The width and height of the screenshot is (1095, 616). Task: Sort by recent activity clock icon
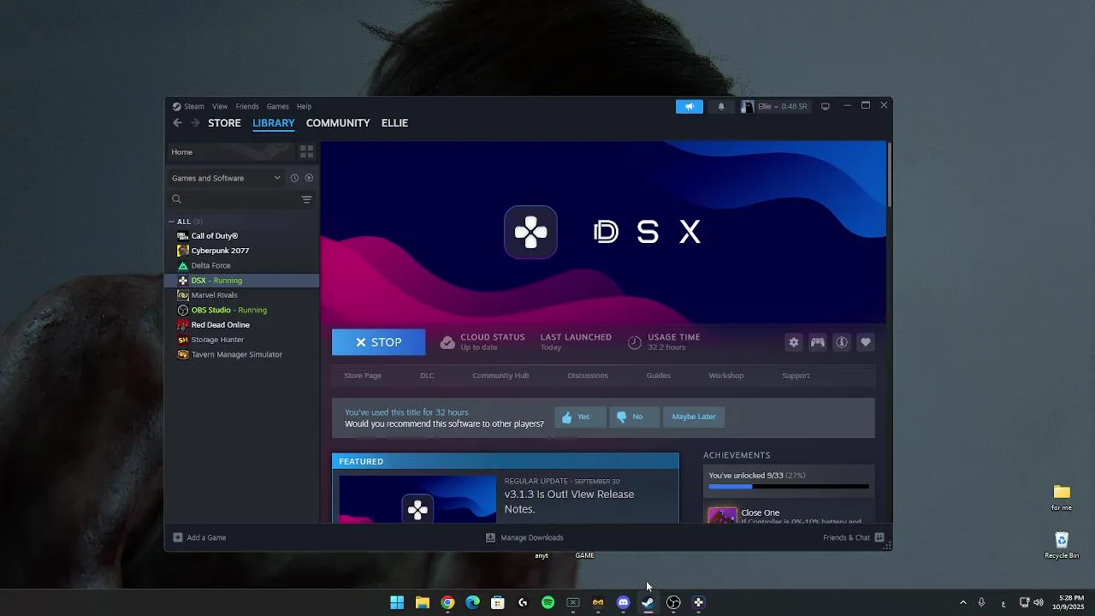click(x=294, y=178)
